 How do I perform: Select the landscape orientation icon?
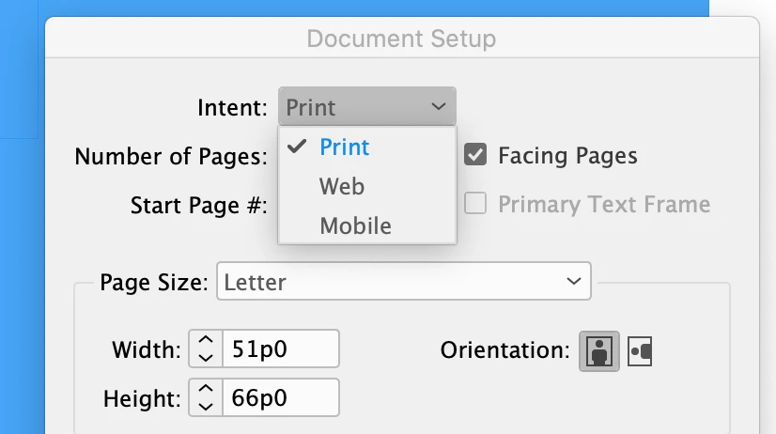coord(640,351)
